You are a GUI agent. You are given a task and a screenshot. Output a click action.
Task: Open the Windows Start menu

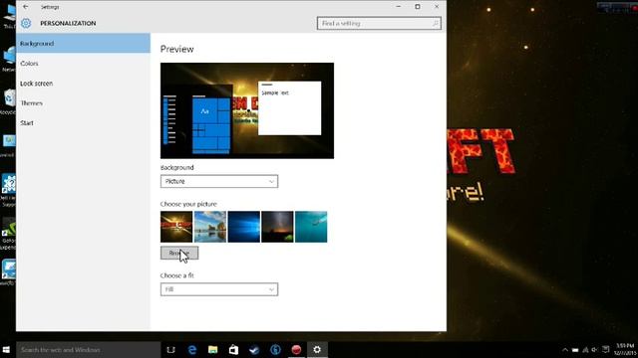click(x=6, y=349)
